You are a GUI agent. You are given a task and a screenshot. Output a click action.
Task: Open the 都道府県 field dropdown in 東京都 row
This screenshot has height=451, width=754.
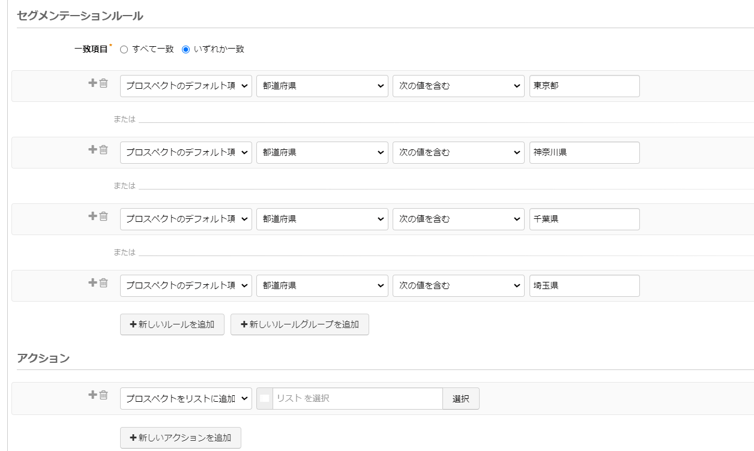point(322,86)
